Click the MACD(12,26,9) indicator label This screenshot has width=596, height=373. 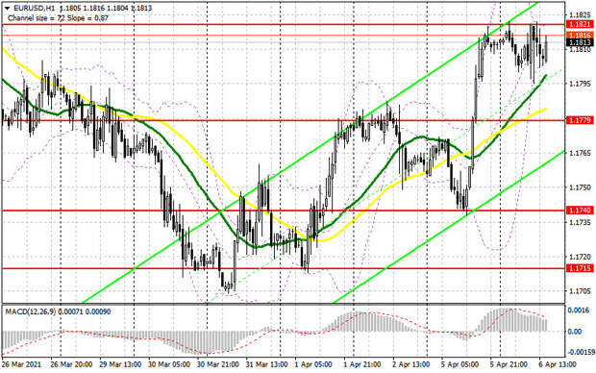[x=31, y=311]
